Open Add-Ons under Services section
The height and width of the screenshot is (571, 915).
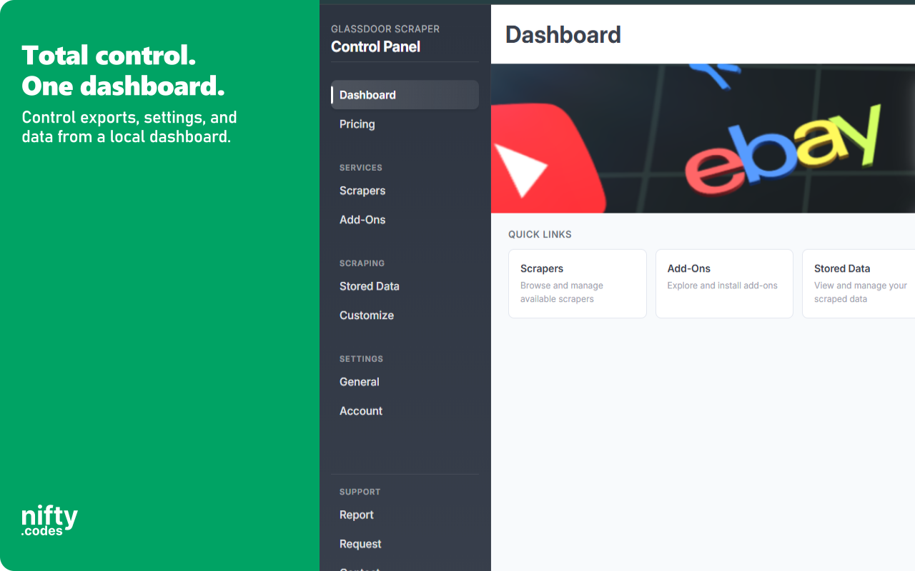(362, 219)
